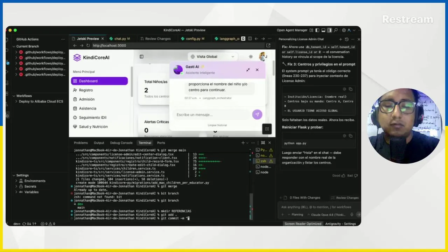Reload the localhost preview page
This screenshot has height=252, width=448.
point(88,45)
